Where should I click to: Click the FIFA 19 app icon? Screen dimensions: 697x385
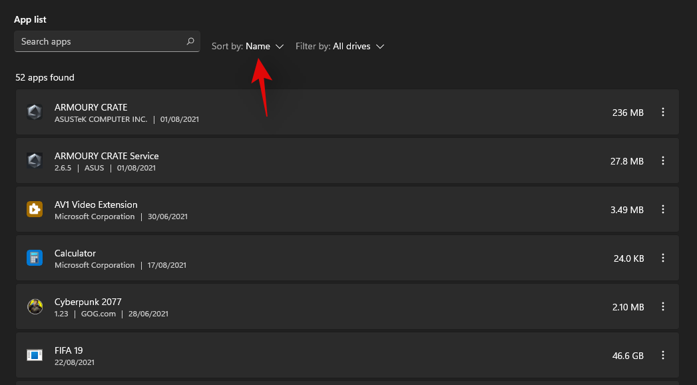pos(35,356)
